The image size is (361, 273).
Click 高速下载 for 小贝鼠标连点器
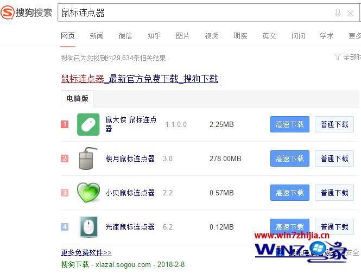pyautogui.click(x=290, y=193)
